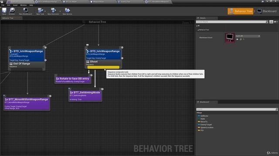This screenshot has width=279, height=156.
Task: Click the Unreal Engine logo in title bar
Action: tap(2, 2)
